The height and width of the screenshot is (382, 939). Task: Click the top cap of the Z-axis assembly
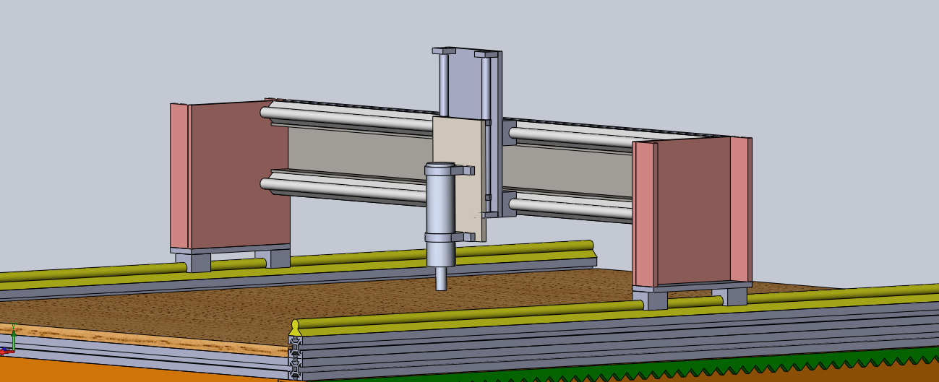pyautogui.click(x=466, y=52)
